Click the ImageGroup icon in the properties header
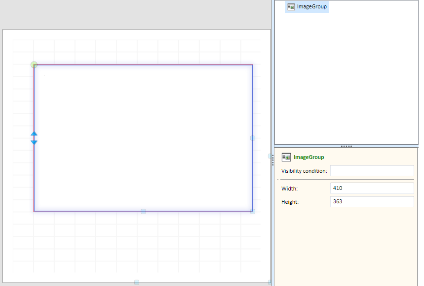 (286, 158)
